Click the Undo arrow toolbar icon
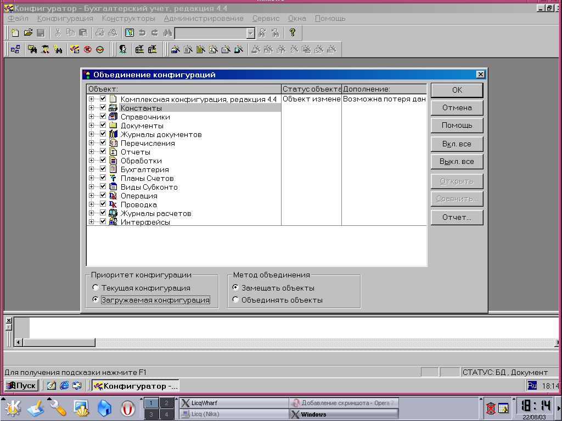Viewport: 562px width, 421px height. [142, 33]
